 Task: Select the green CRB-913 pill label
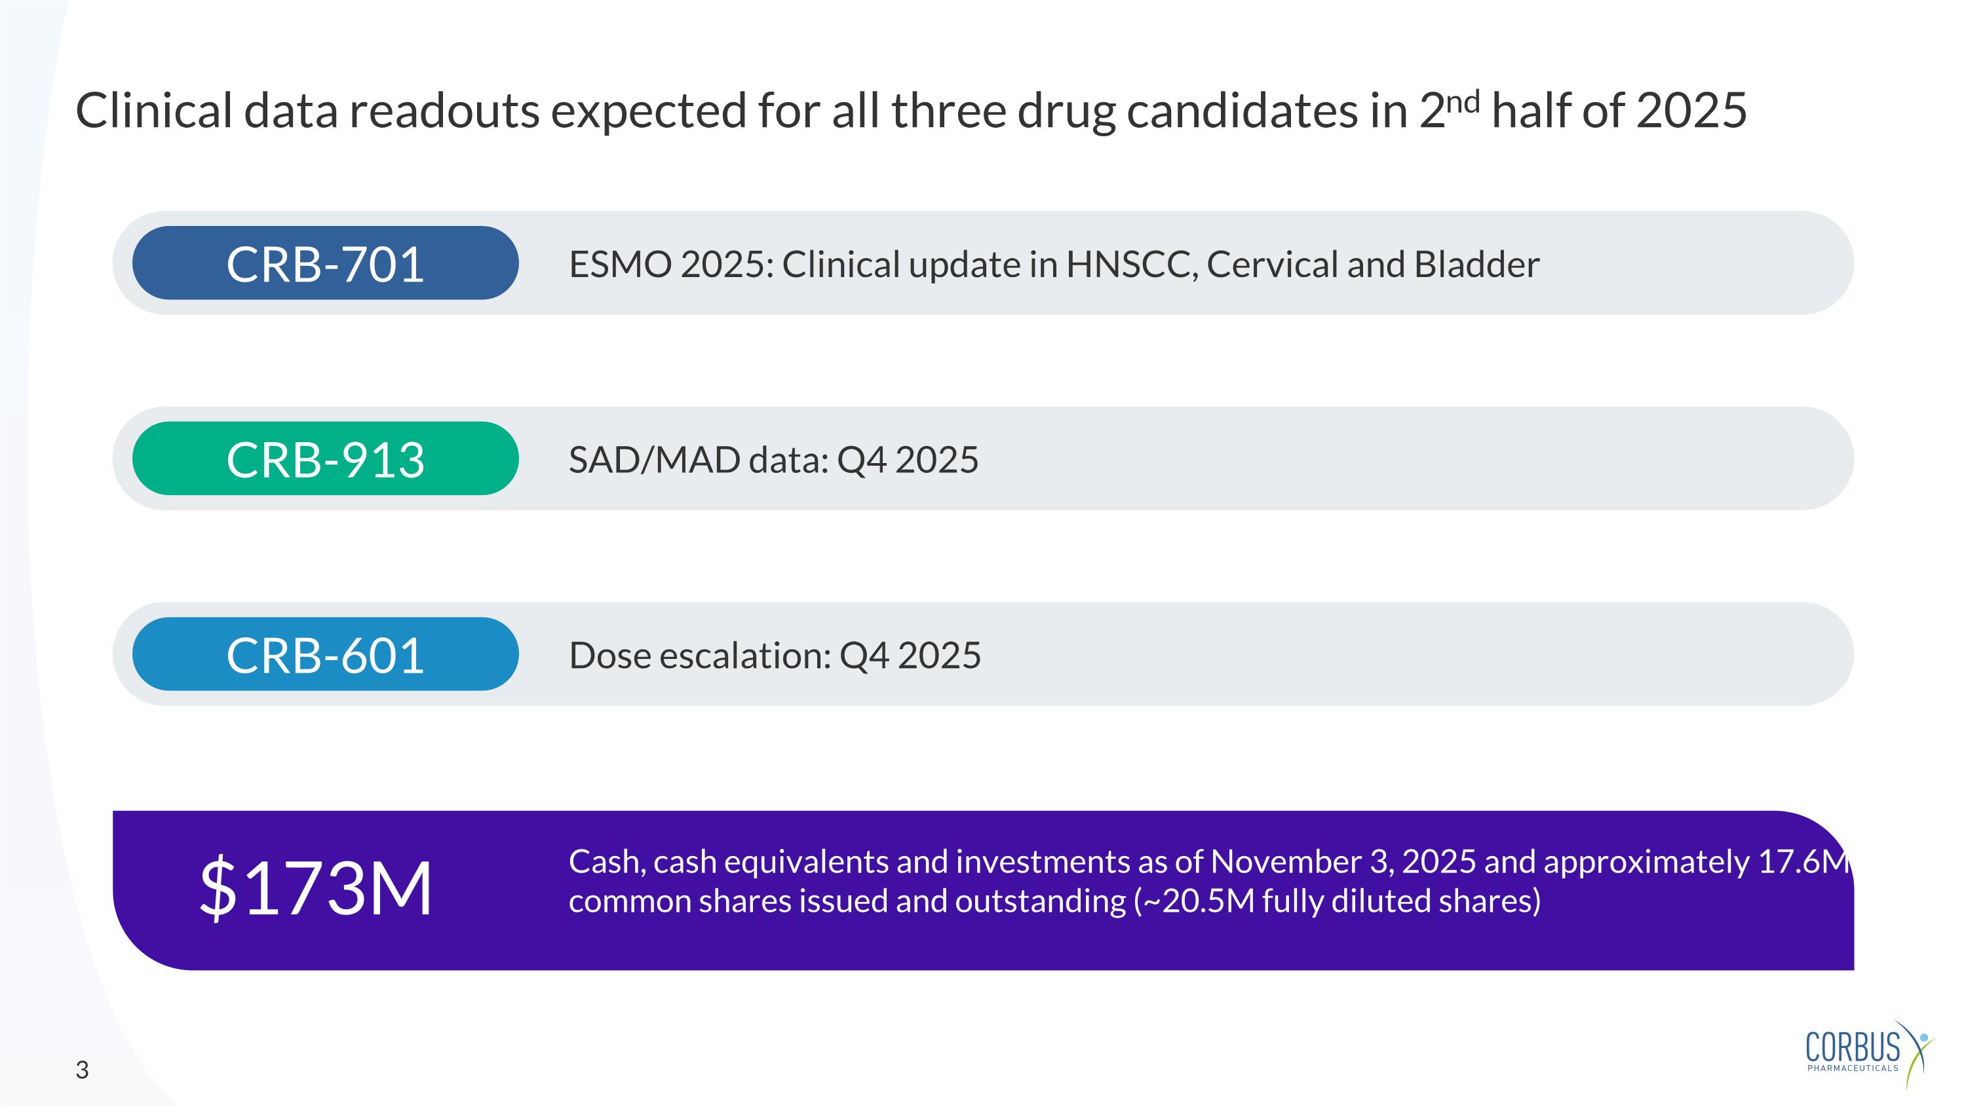325,459
